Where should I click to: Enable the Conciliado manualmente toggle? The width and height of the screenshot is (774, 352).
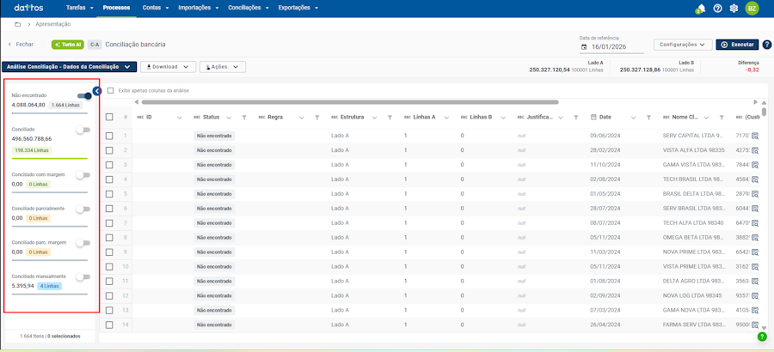(83, 277)
